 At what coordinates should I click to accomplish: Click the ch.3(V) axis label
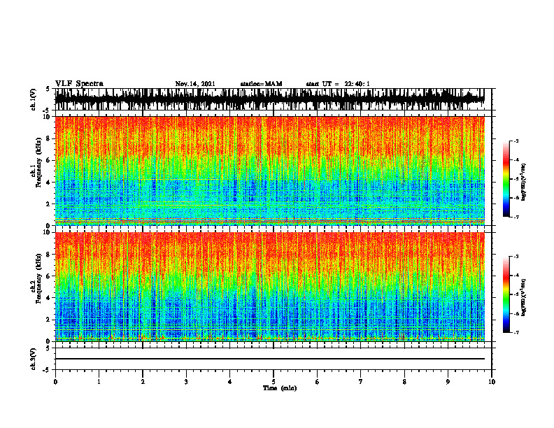point(33,359)
